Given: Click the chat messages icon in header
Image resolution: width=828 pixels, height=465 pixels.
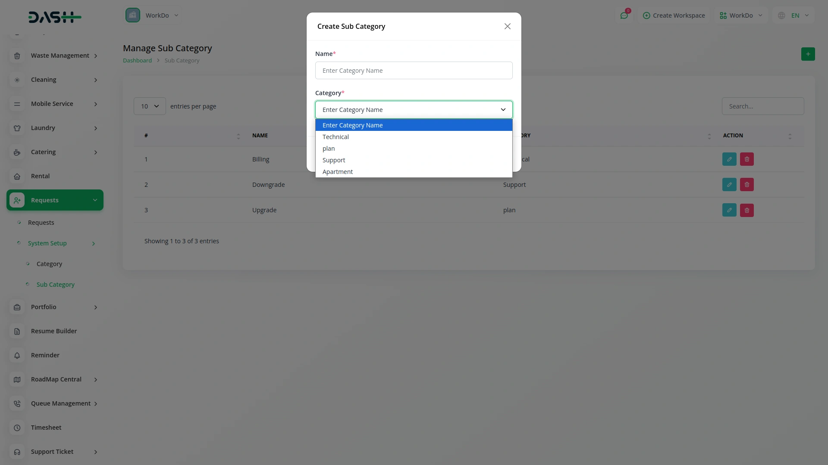Looking at the screenshot, I should [x=624, y=15].
